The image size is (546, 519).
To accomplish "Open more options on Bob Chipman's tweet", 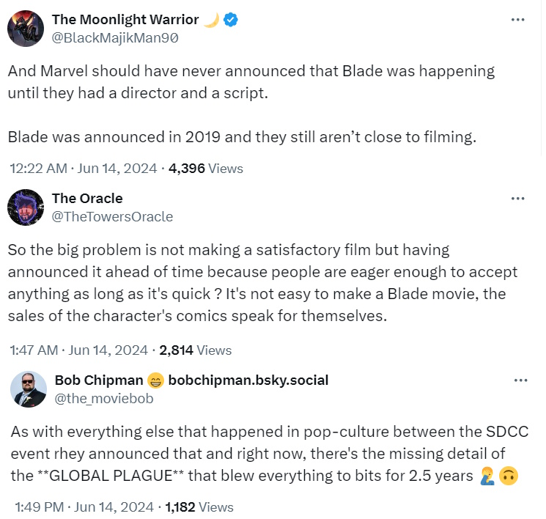I will 521,380.
